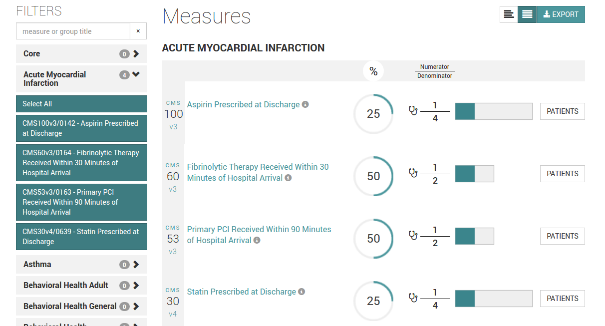The image size is (605, 326).
Task: Toggle CMS30v4 Statin Prescribed filter
Action: (x=81, y=237)
